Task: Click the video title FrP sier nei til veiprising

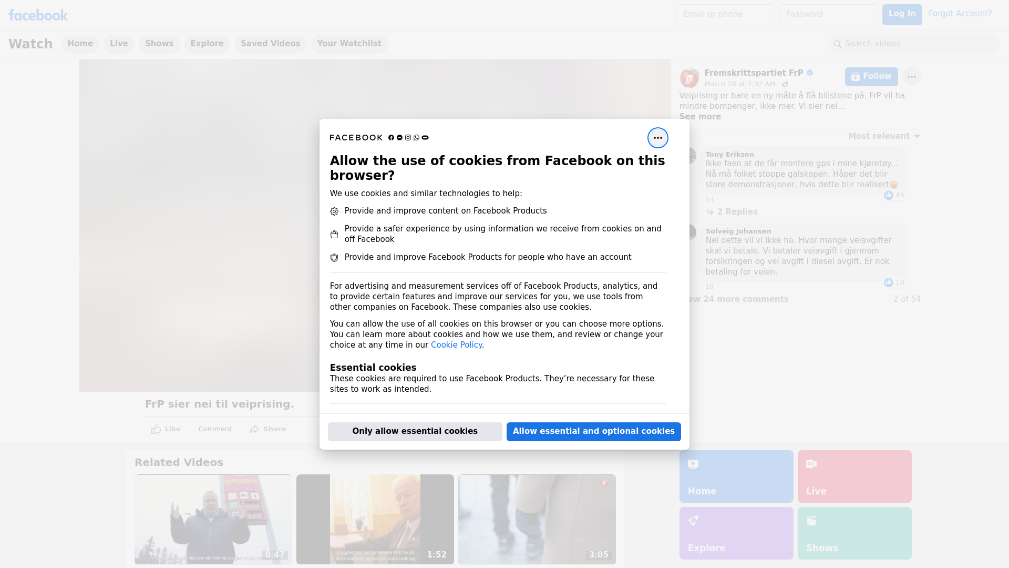Action: tap(220, 404)
